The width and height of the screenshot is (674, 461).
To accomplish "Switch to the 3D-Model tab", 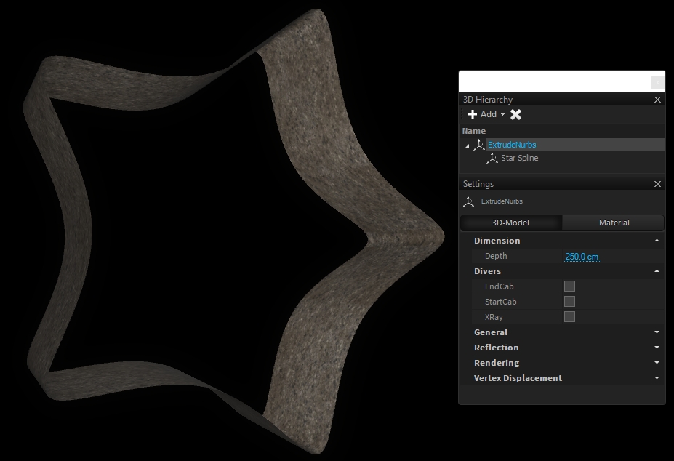I will click(510, 223).
